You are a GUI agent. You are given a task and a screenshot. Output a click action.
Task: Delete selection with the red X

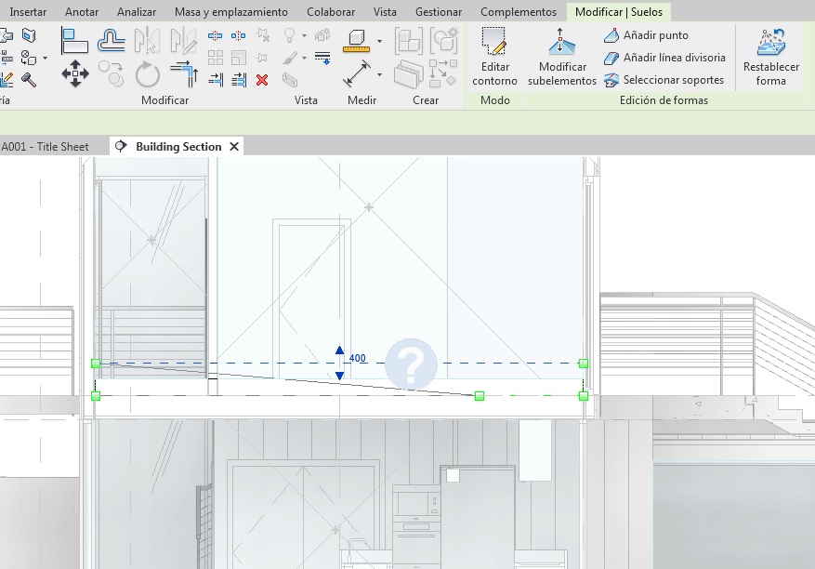[262, 80]
